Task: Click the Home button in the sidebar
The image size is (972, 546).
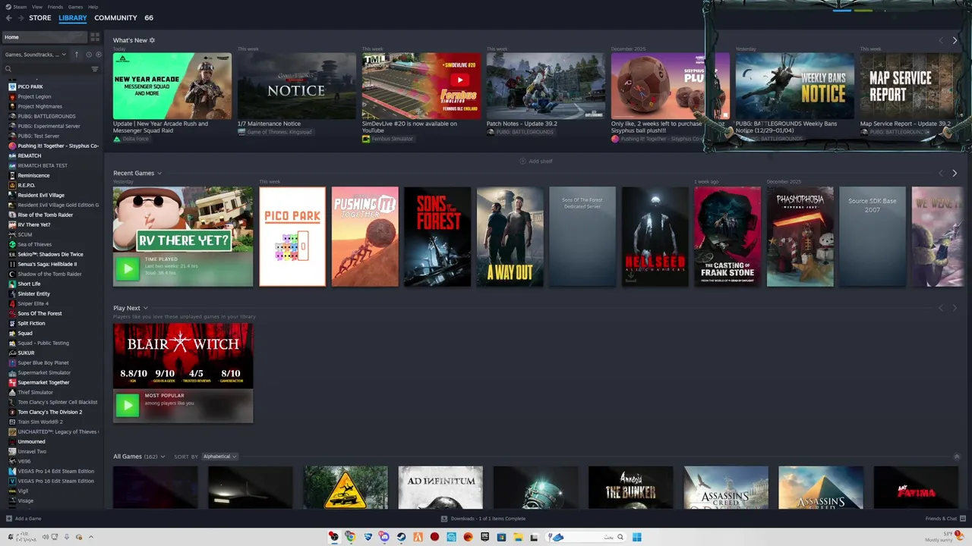Action: click(43, 36)
